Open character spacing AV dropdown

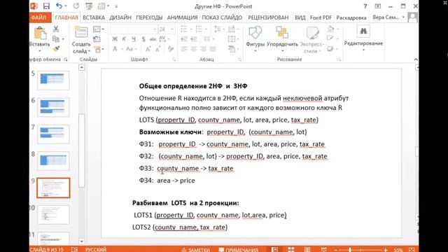click(x=164, y=39)
